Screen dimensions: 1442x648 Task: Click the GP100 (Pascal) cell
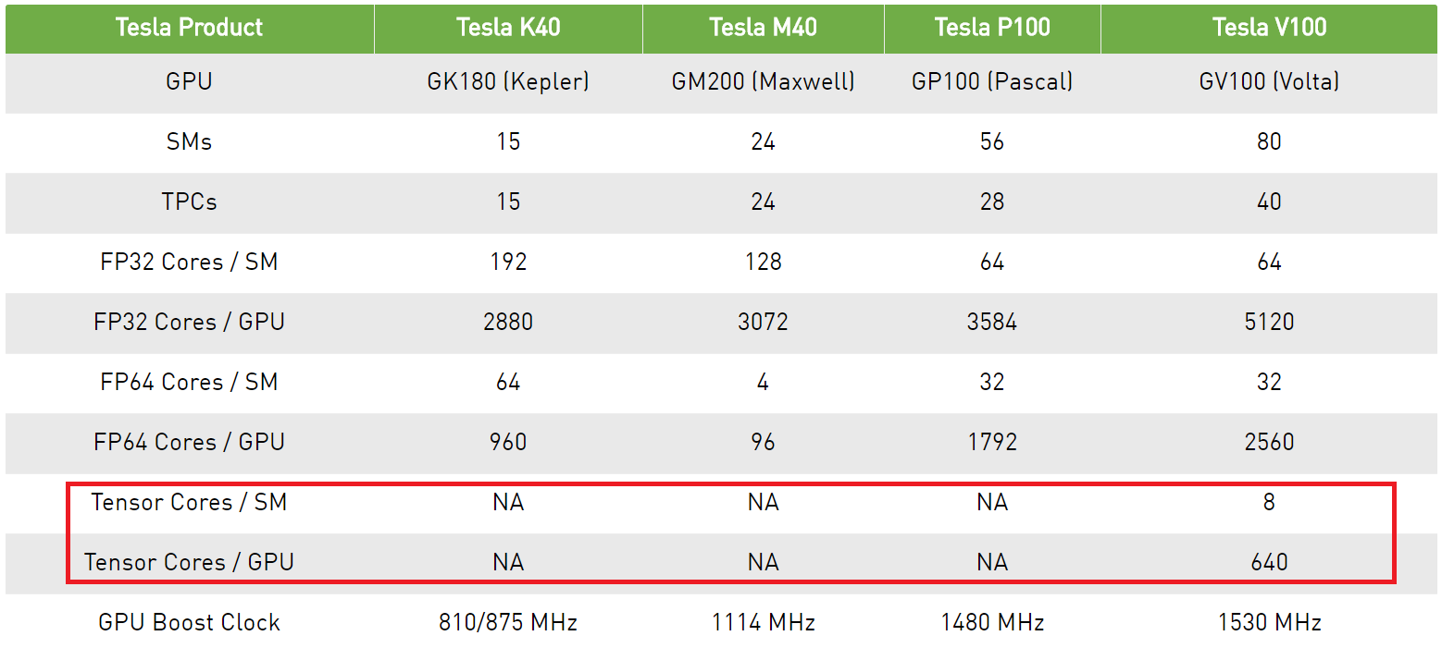click(992, 82)
